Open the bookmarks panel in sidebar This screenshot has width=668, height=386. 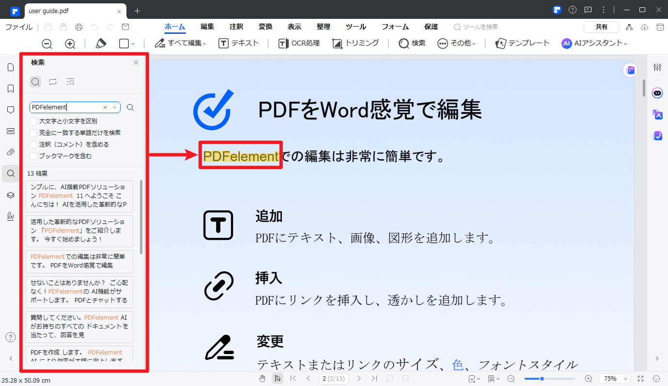coord(11,89)
